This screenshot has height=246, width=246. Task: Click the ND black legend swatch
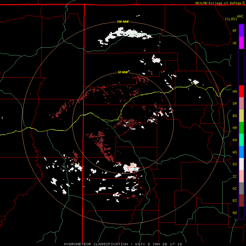pos(241,213)
